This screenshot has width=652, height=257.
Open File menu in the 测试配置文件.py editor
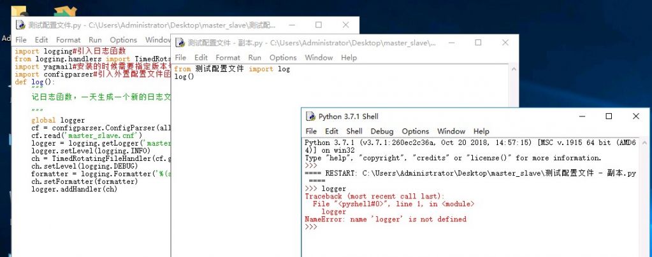click(x=21, y=39)
